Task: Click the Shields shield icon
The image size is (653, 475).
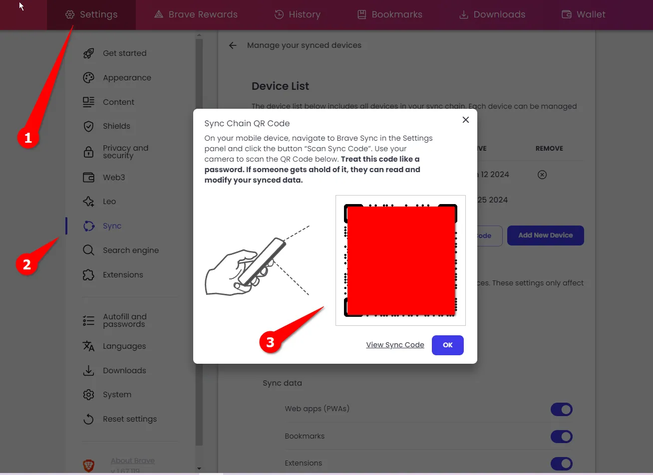Action: click(88, 126)
